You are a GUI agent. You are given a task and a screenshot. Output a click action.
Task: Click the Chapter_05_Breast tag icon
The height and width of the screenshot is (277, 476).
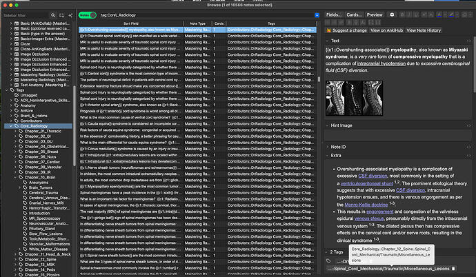point(21,152)
